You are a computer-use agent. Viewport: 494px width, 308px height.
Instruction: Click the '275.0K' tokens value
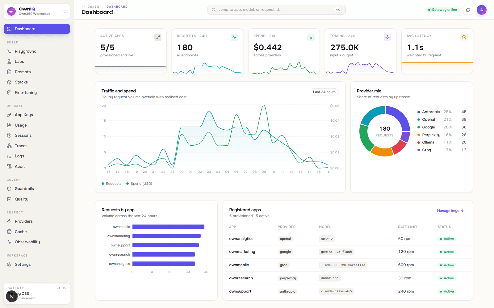tap(344, 47)
